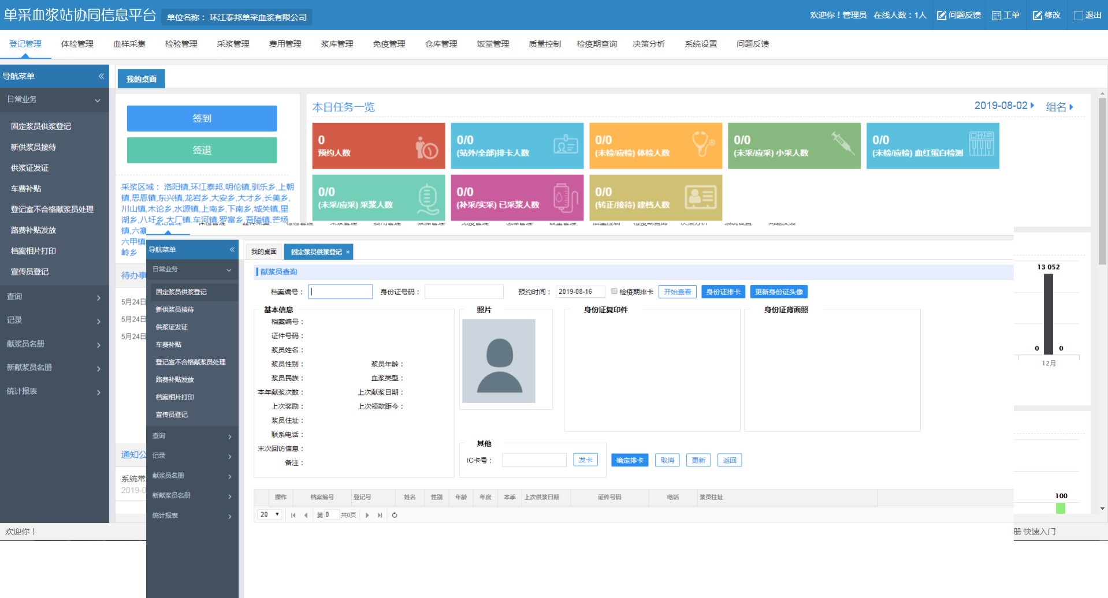Viewport: 1108px width, 598px height.
Task: Open the 采浆管理 top menu
Action: coord(233,44)
